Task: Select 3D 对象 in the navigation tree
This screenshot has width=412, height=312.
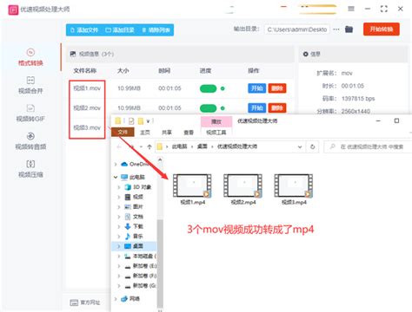Action: click(x=138, y=187)
